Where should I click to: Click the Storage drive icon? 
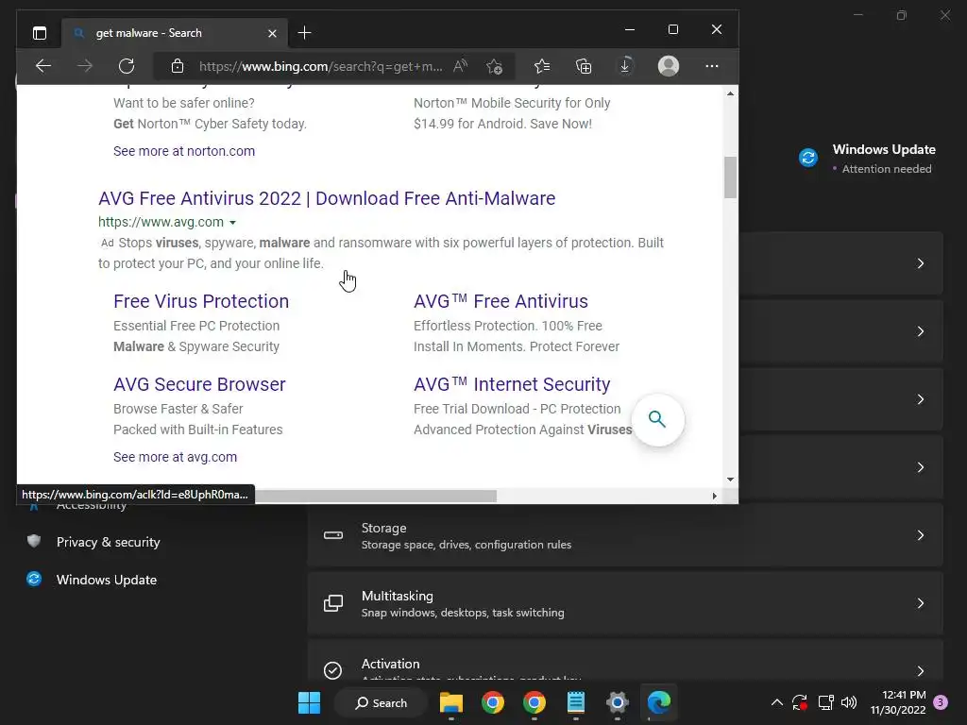[333, 535]
